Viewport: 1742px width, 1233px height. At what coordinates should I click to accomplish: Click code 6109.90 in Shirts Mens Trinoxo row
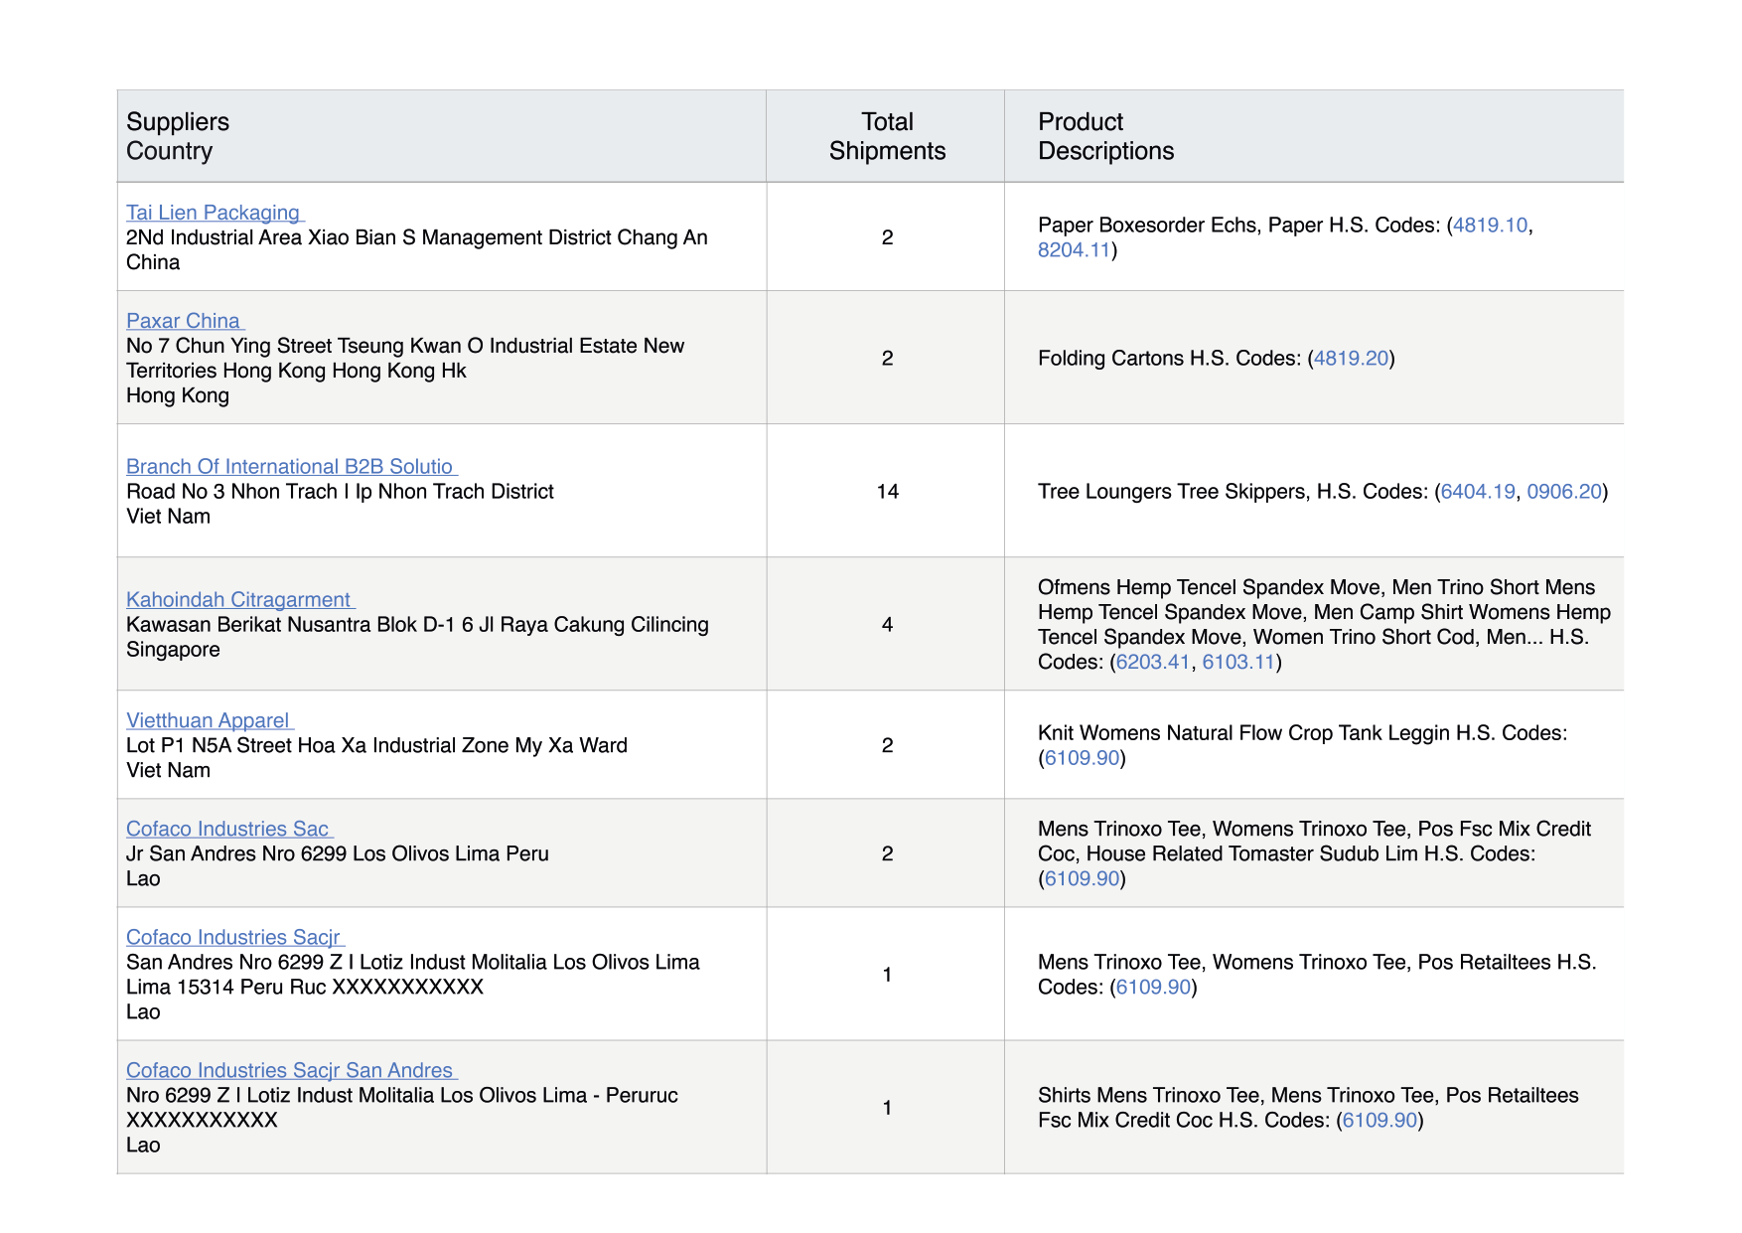click(1379, 1121)
